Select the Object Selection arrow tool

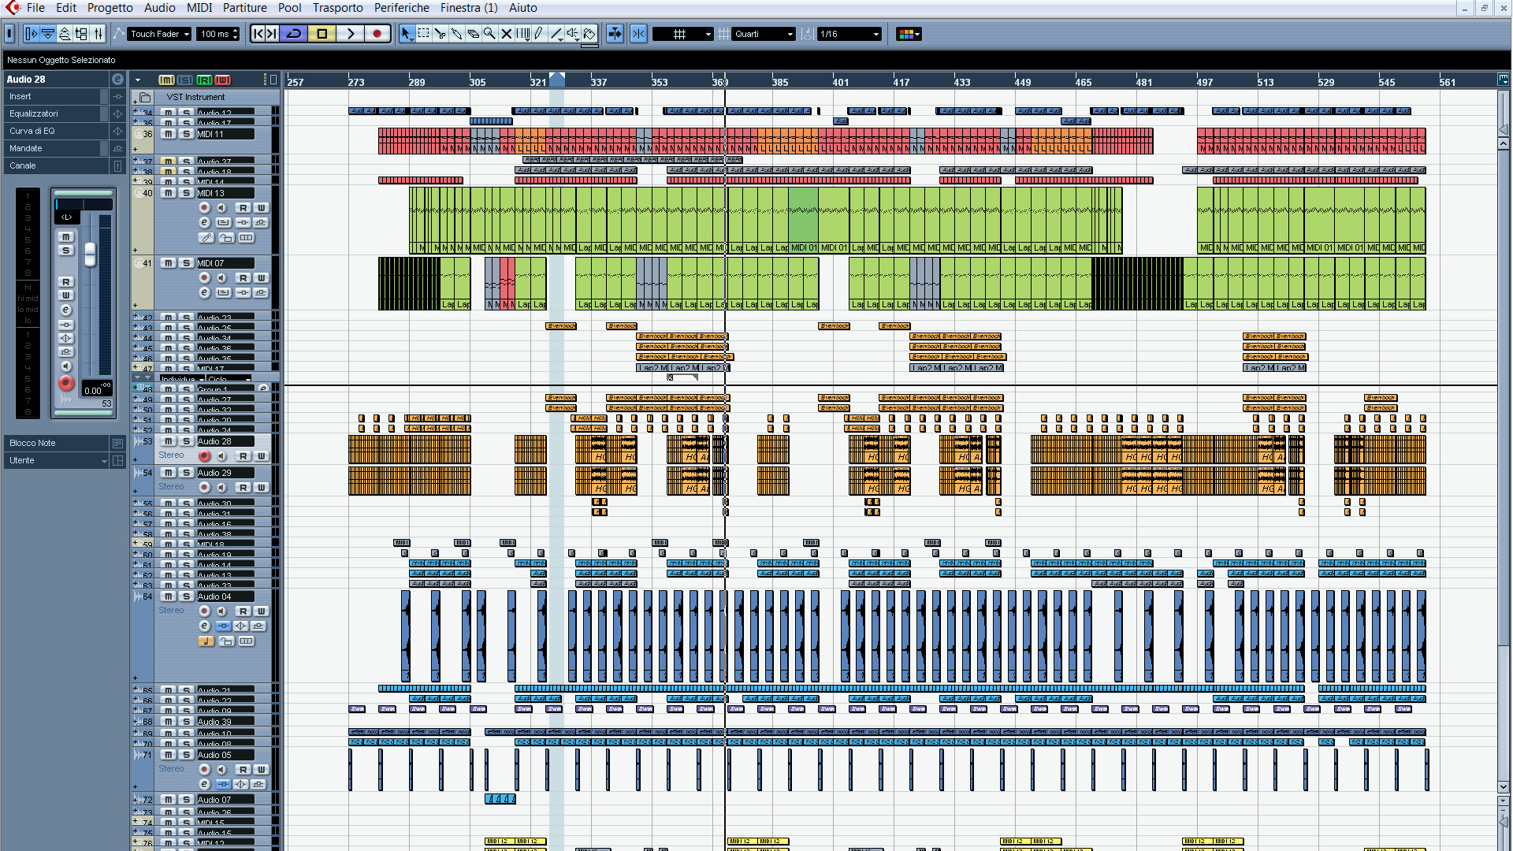tap(406, 34)
